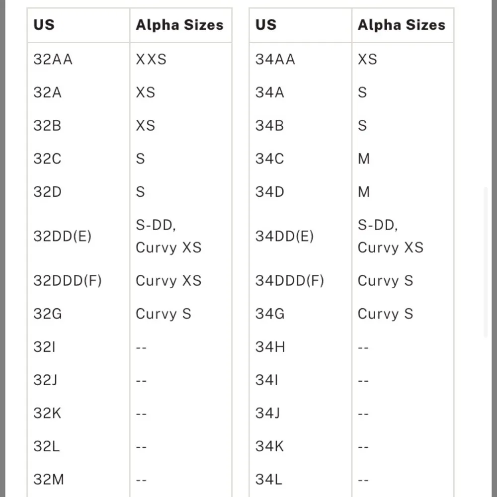Click the 32AA size cell
The width and height of the screenshot is (497, 497).
pos(53,60)
